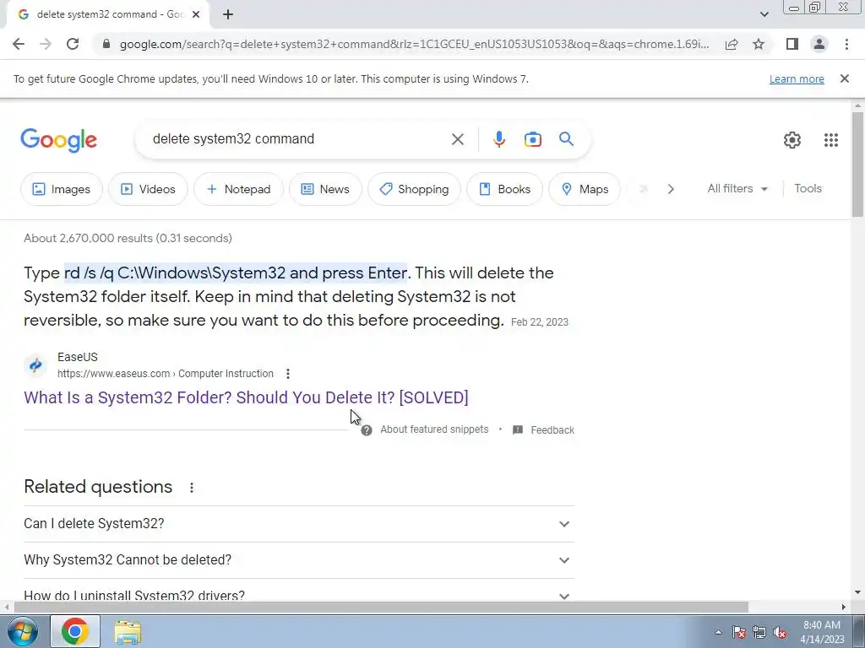This screenshot has height=648, width=865.
Task: Go to Google homepage via logo
Action: point(58,140)
